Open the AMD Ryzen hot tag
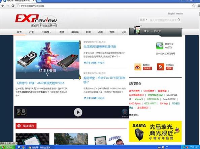 tap(135, 103)
